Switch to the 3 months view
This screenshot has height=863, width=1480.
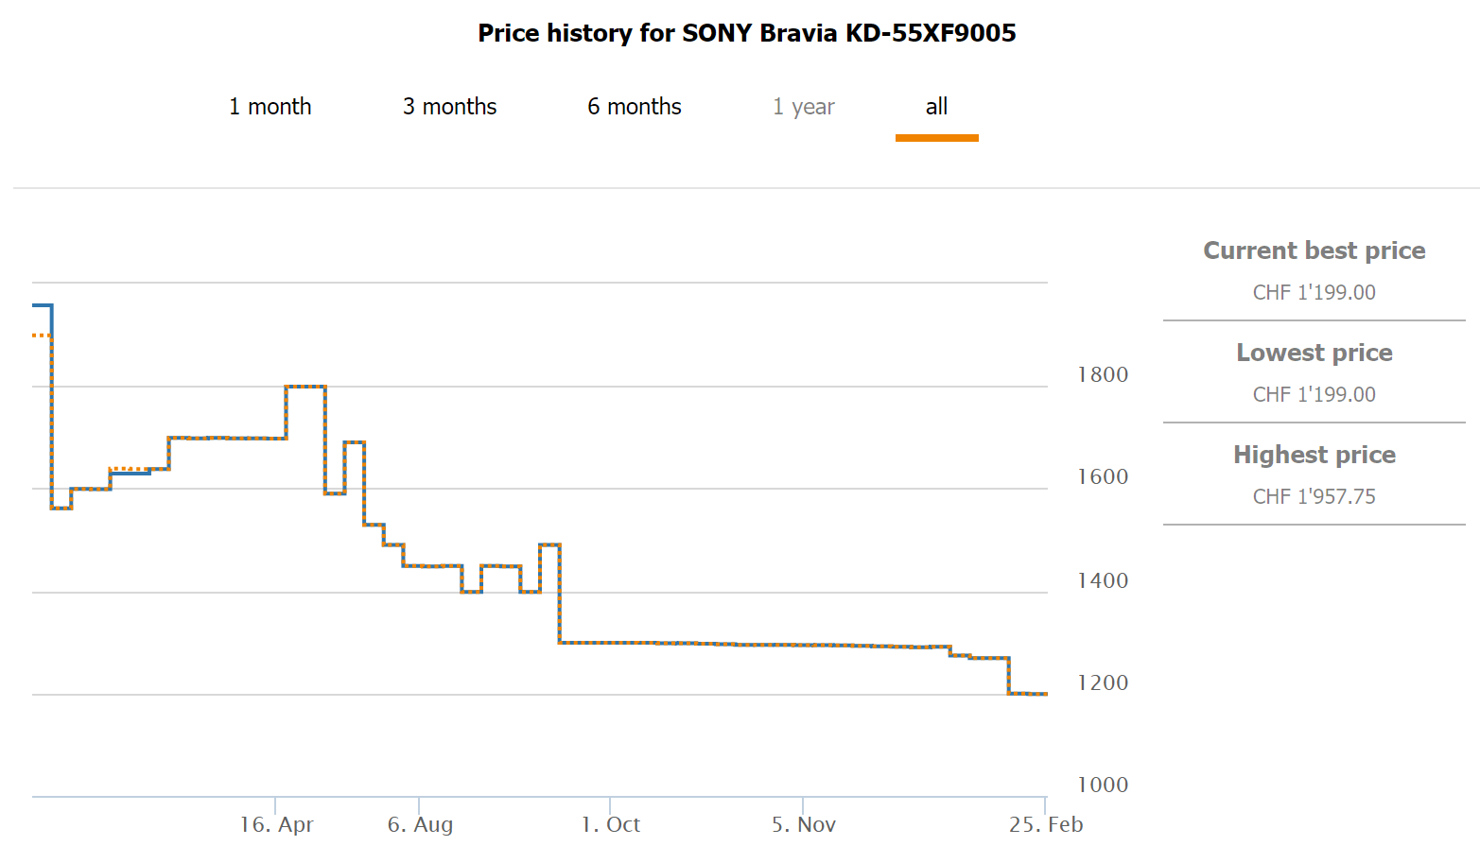click(x=449, y=107)
